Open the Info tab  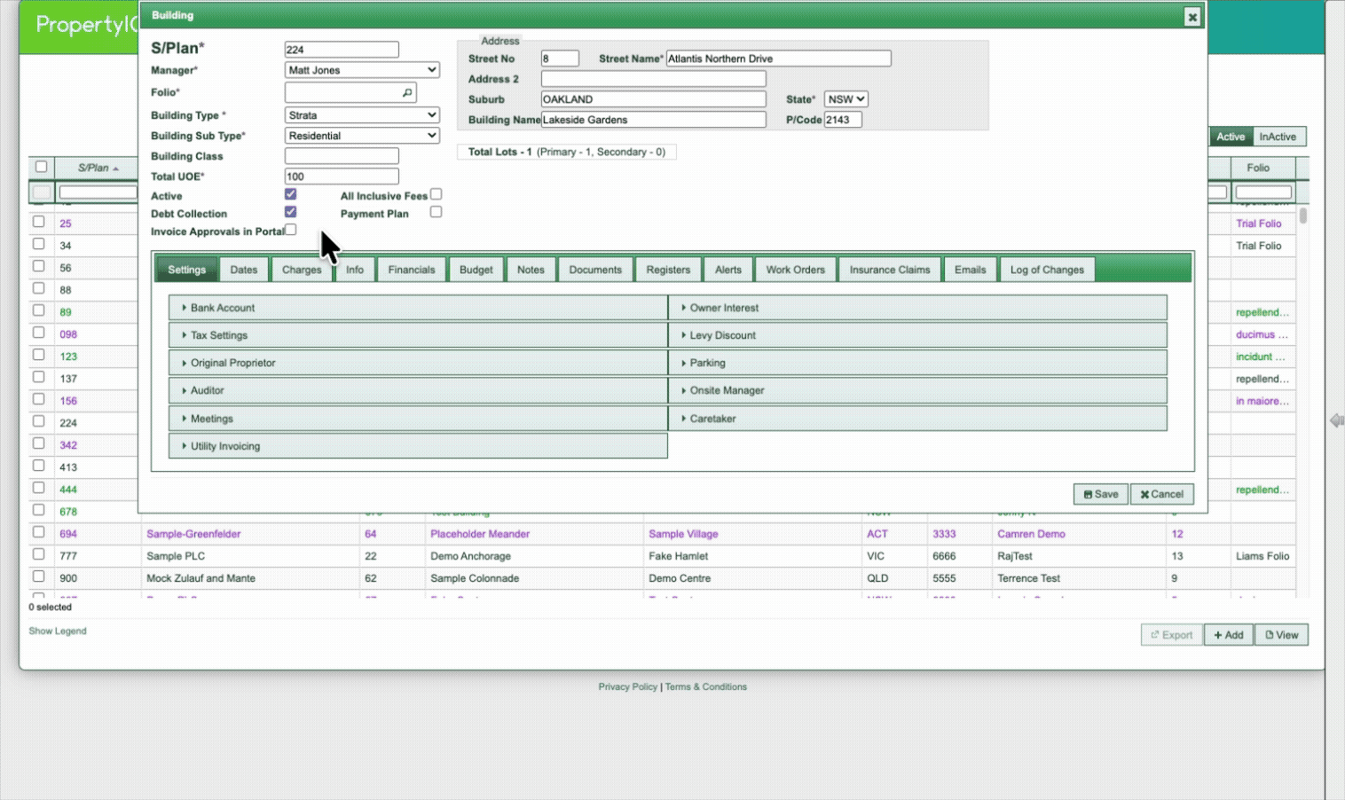click(x=355, y=270)
